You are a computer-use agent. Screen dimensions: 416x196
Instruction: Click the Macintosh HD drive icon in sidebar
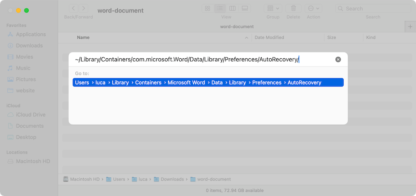10,161
